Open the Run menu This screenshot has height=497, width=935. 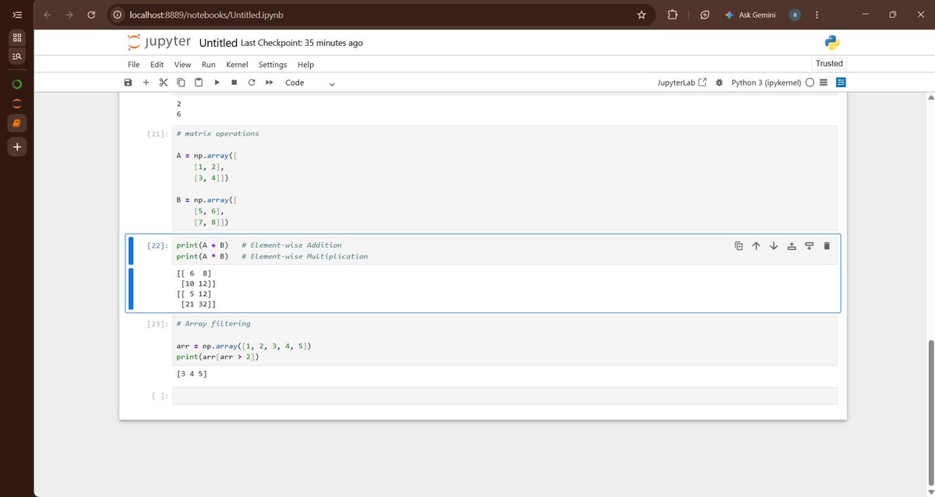(x=208, y=65)
